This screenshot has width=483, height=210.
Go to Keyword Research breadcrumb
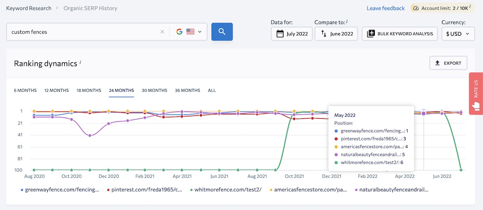(28, 8)
